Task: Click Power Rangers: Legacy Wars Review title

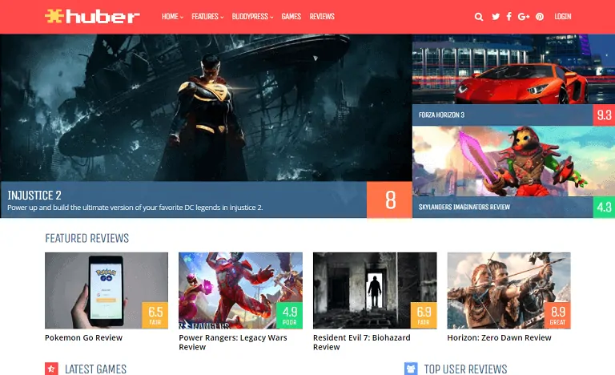Action: 233,342
